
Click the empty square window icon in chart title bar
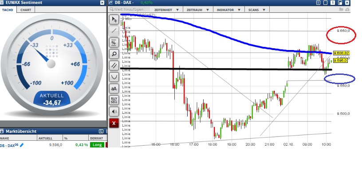[326, 3]
